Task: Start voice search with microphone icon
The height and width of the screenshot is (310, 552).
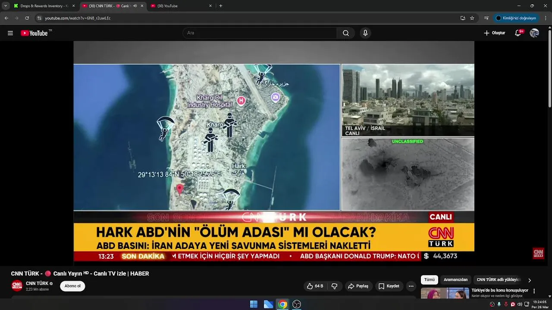Action: 365,33
